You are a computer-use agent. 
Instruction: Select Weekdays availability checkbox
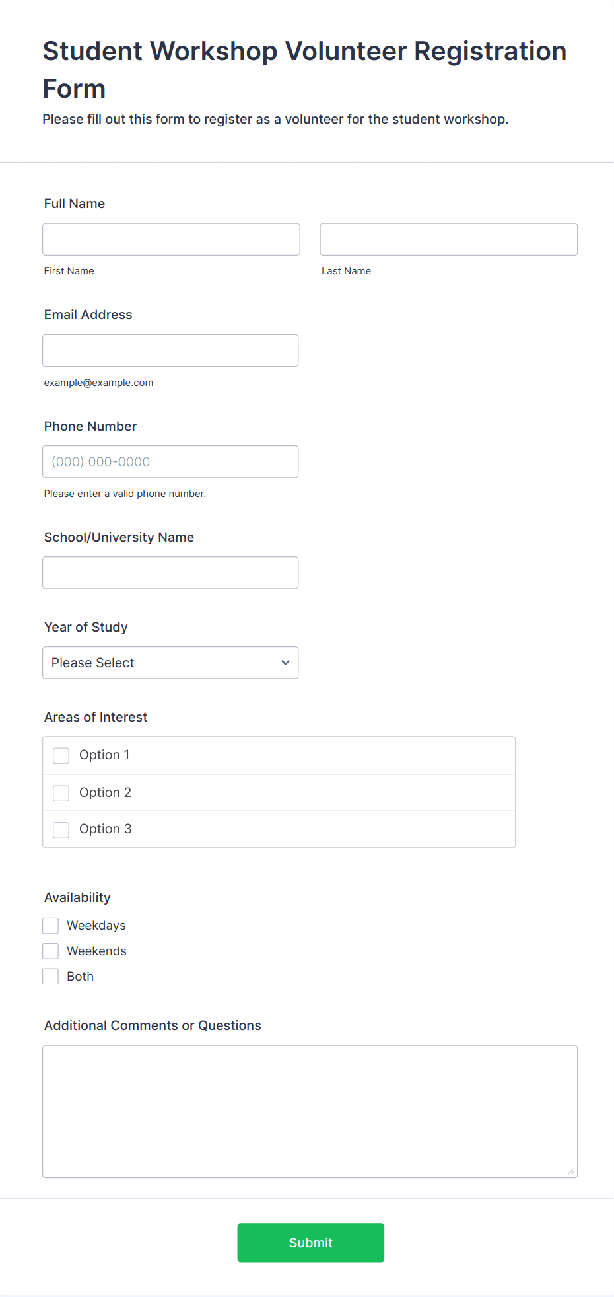point(51,926)
